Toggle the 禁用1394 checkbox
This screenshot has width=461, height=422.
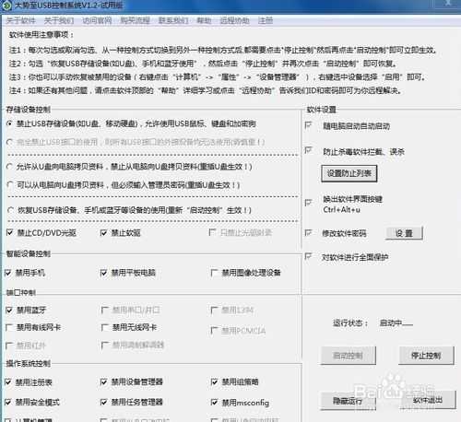(x=214, y=311)
